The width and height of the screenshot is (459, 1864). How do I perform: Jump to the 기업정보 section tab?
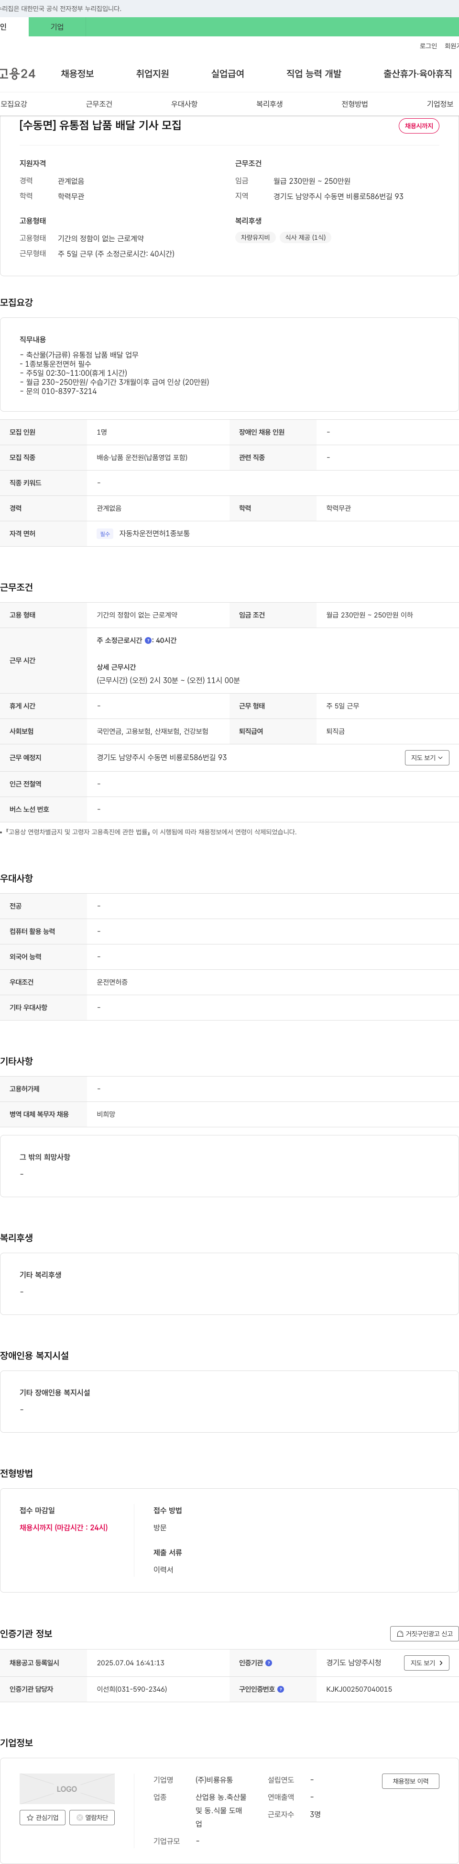[x=440, y=104]
